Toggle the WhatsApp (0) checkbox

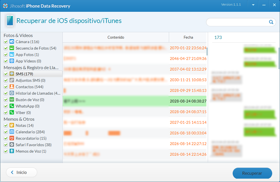tap(6, 106)
